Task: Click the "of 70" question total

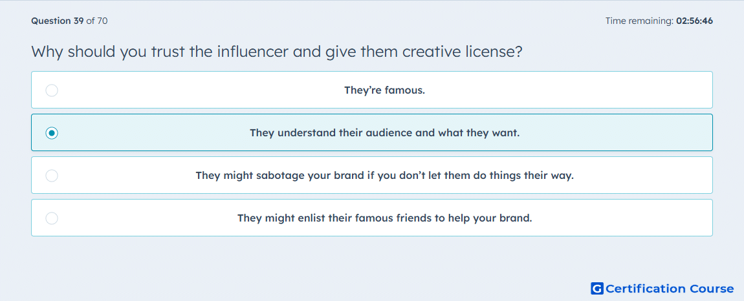Action: tap(97, 21)
